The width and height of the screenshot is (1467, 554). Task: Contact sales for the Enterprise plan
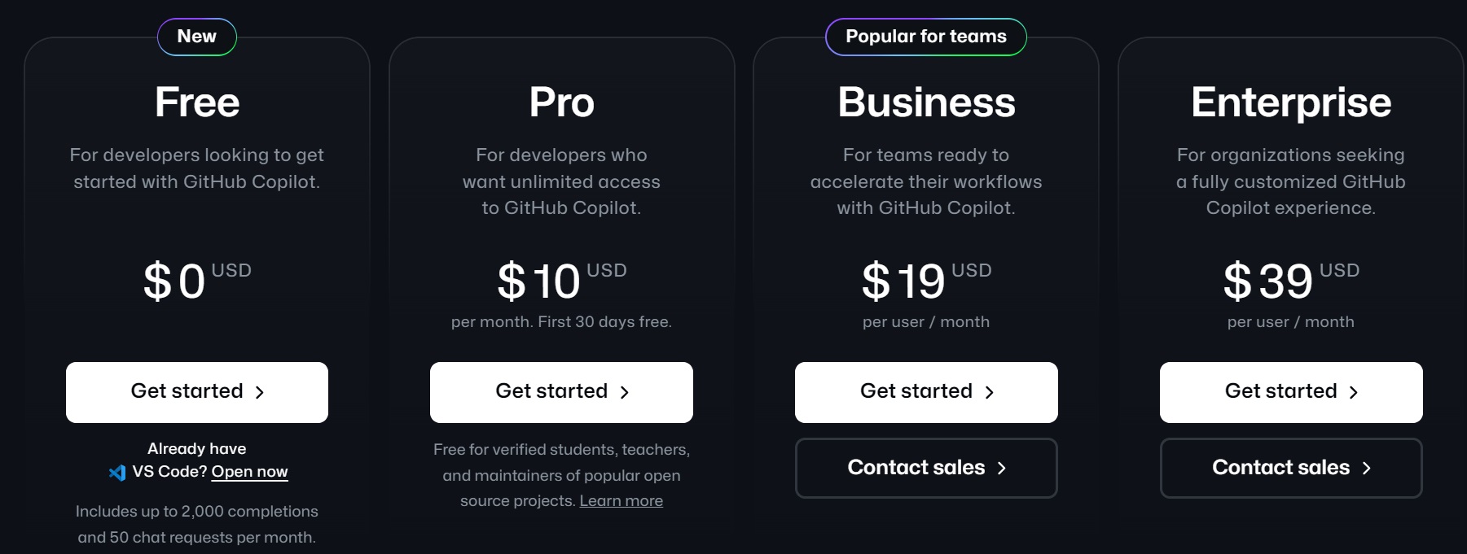point(1291,468)
